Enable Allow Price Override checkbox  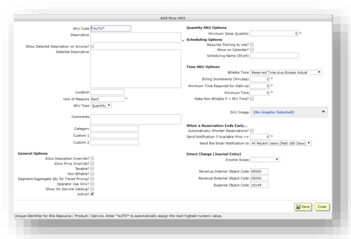tap(92, 163)
